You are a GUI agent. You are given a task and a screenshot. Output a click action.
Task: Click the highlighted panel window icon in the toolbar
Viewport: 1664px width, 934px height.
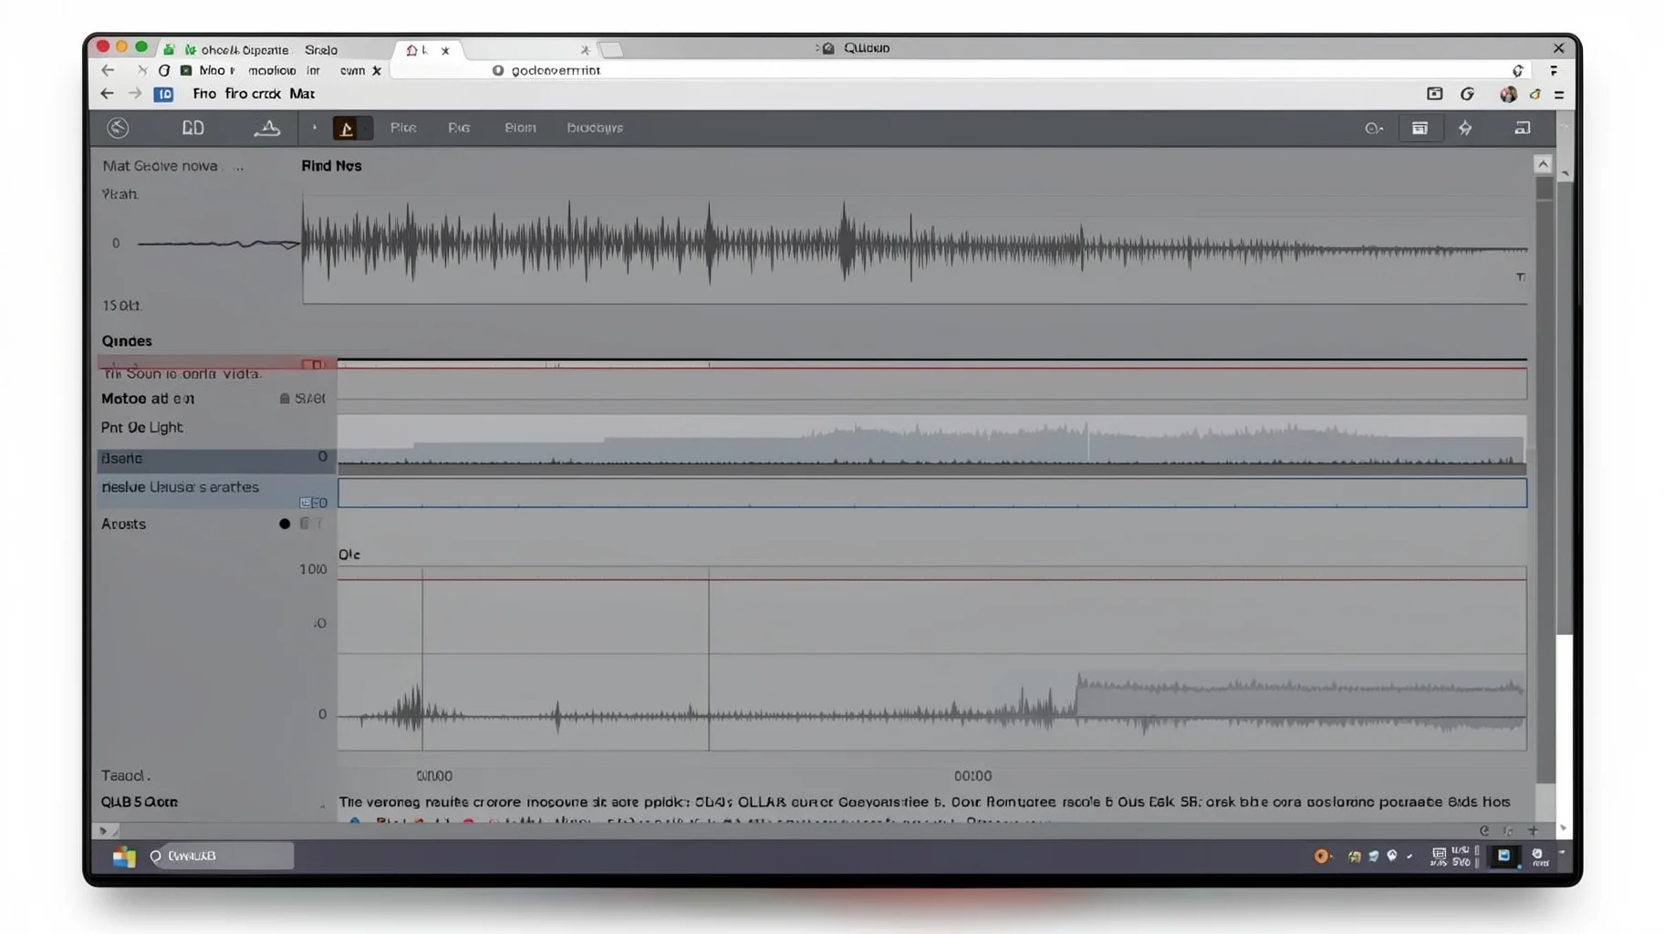(1420, 129)
